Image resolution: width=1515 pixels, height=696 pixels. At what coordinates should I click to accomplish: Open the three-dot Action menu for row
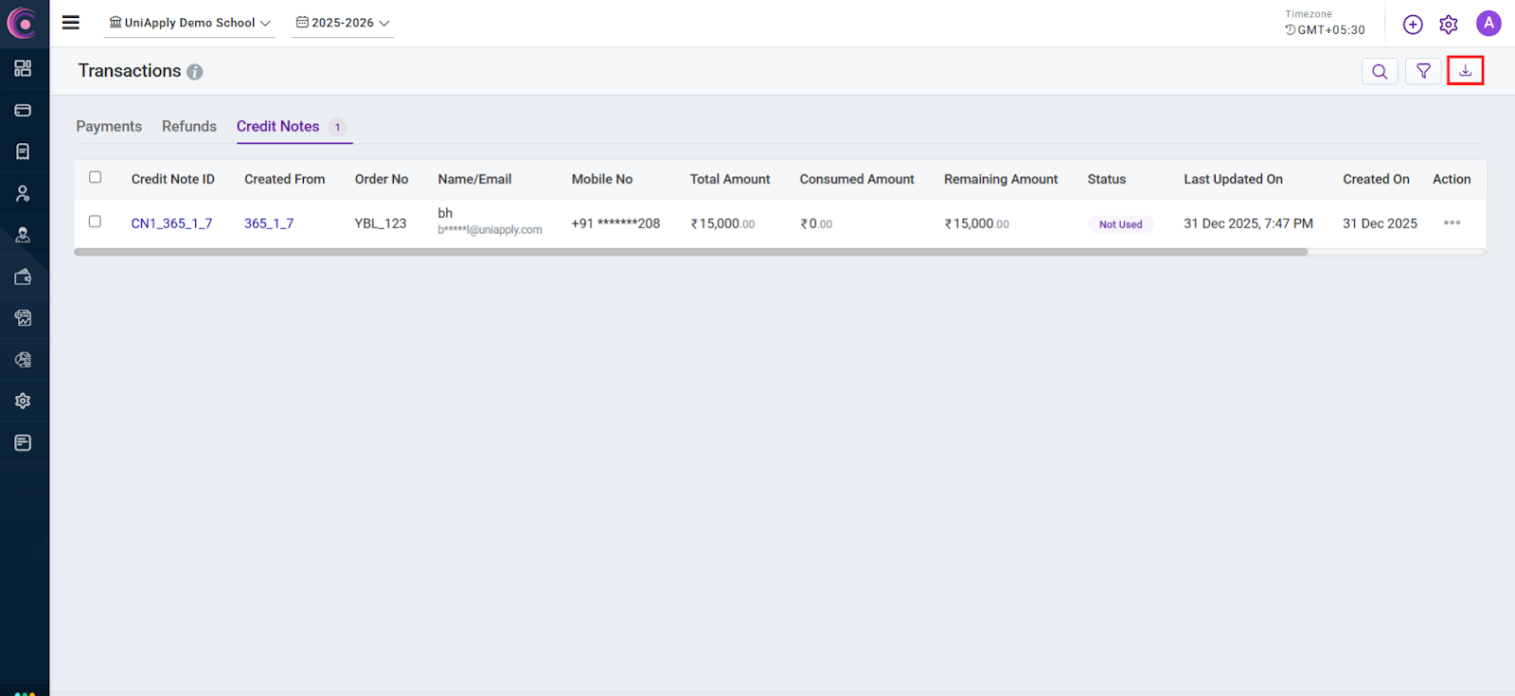tap(1452, 223)
